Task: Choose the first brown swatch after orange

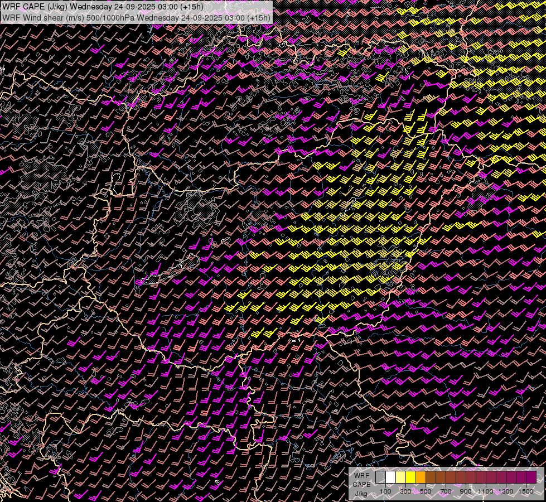Action: [431, 477]
